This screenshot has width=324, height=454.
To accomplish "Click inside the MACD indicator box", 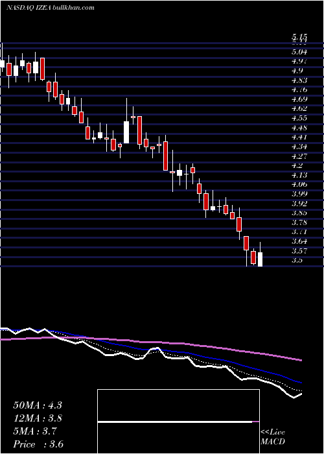I will point(178,422).
